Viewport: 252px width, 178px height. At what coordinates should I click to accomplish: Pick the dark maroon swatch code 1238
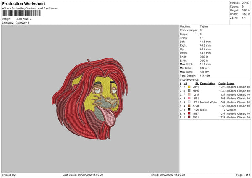click(x=189, y=117)
